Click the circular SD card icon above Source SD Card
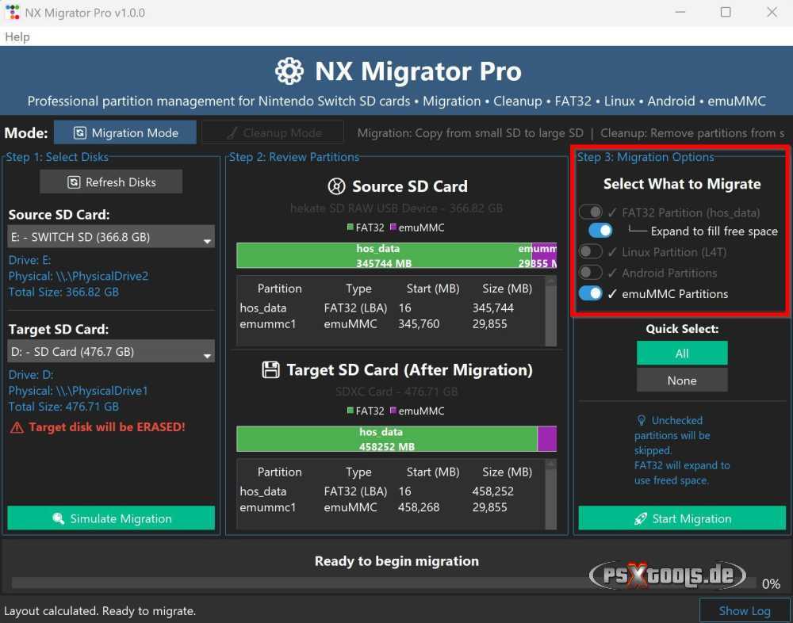 (336, 186)
